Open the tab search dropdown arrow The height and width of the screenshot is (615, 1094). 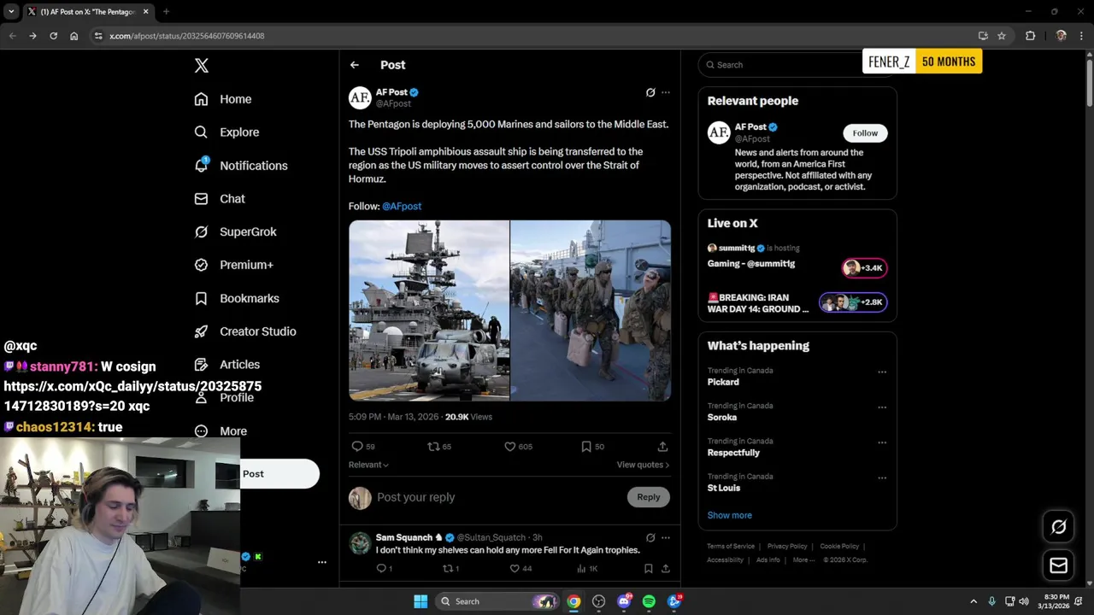(11, 12)
